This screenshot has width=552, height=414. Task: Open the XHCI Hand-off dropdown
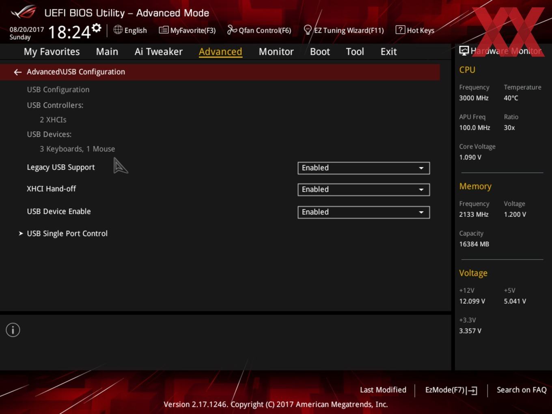tap(364, 190)
